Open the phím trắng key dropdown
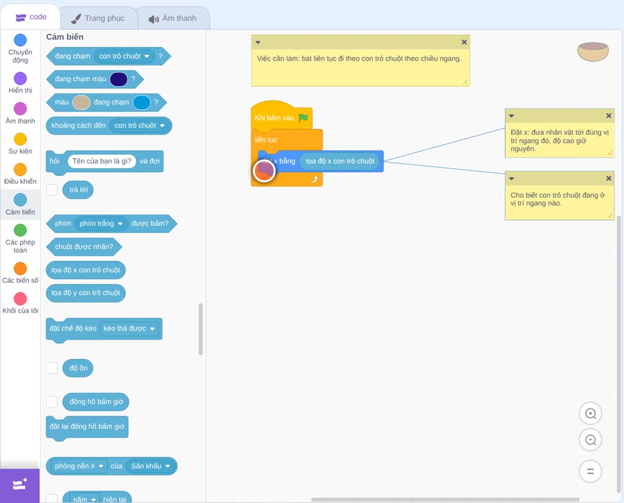Screen dimensions: 624x503 tap(101, 223)
